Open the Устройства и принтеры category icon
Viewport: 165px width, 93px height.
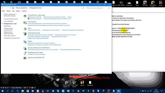point(25,16)
